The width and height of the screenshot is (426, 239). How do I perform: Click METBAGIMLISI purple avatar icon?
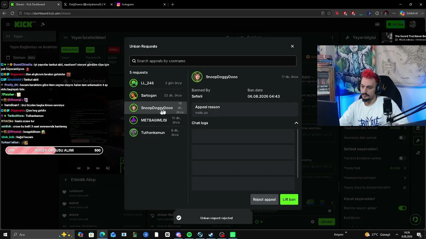(133, 120)
